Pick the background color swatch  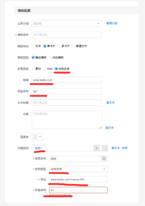click(35, 137)
